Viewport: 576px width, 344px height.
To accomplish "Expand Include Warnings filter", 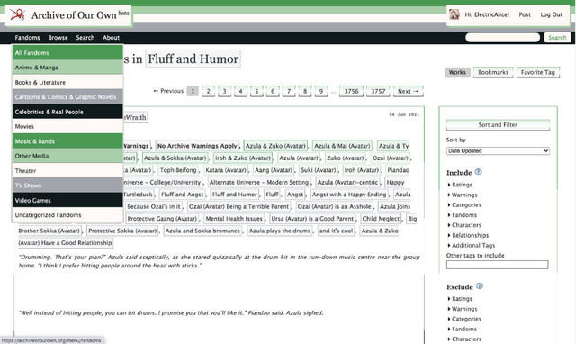I will pos(462,195).
